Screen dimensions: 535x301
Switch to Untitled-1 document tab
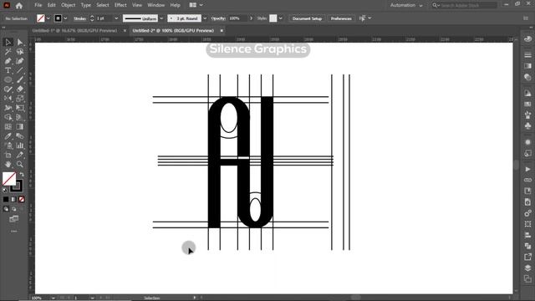(x=74, y=31)
